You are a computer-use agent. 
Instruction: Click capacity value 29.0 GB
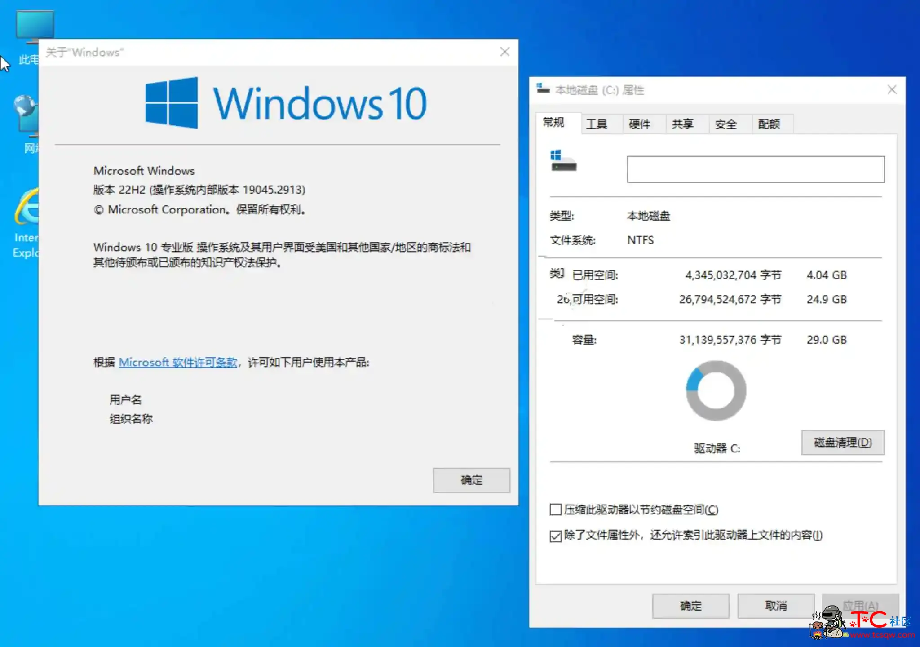click(x=827, y=340)
